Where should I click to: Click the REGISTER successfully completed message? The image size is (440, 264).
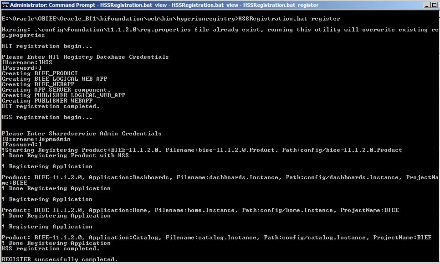tap(58, 259)
